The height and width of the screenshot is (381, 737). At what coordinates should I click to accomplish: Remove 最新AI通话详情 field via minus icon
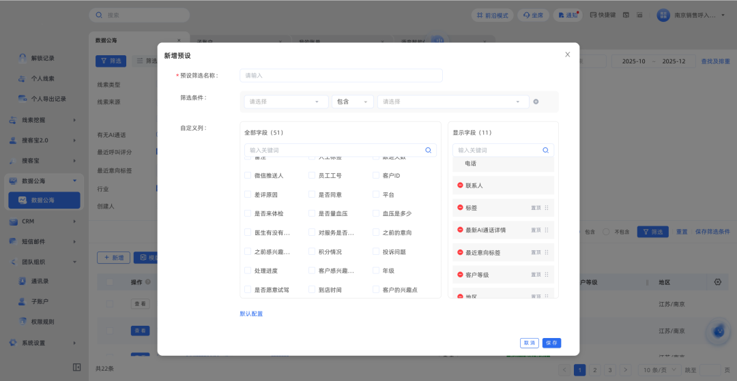click(460, 230)
